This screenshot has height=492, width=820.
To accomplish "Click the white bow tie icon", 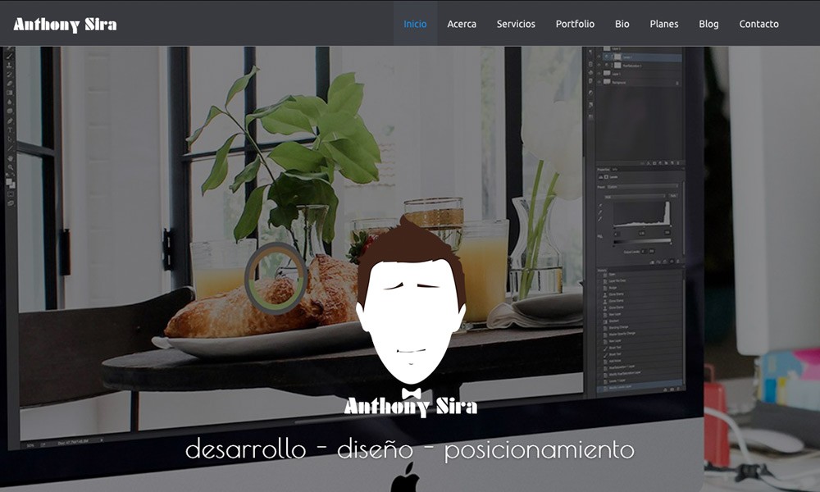I will coord(411,394).
